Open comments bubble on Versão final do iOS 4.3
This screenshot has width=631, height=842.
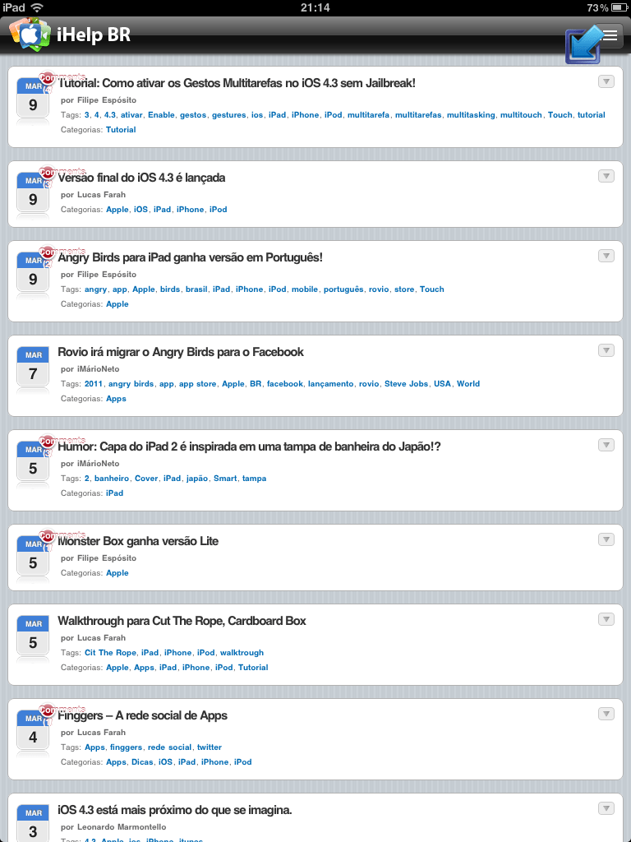47,173
